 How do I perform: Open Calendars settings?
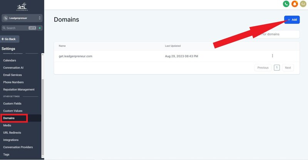(10, 60)
